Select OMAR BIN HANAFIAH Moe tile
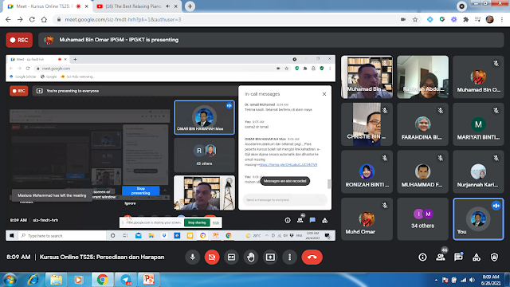Viewport: 510px width, 287px height. click(204, 117)
